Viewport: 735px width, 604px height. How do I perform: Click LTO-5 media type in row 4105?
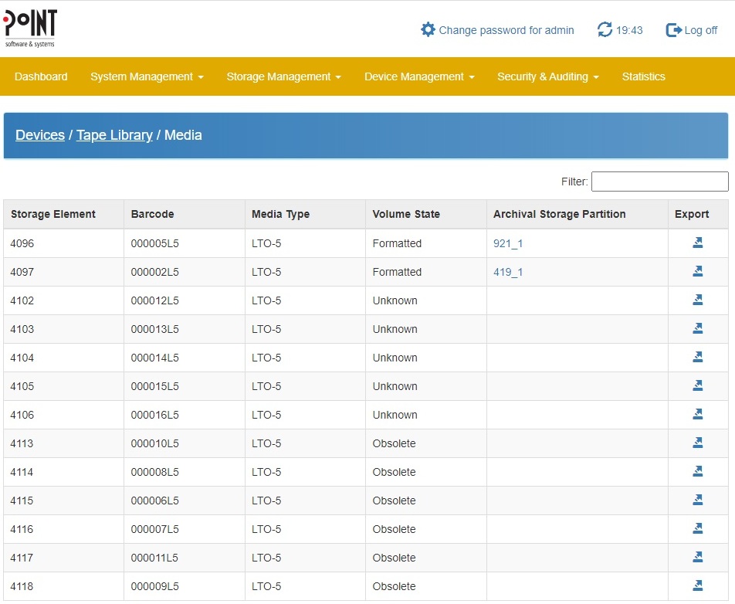(266, 386)
